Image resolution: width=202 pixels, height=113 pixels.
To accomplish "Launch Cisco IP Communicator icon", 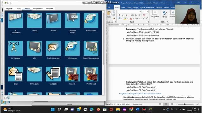I will 91,48.
